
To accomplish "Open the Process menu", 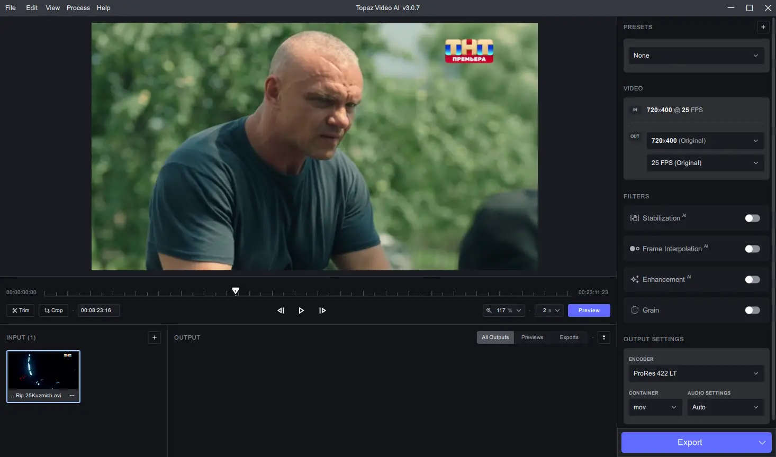I will 78,8.
